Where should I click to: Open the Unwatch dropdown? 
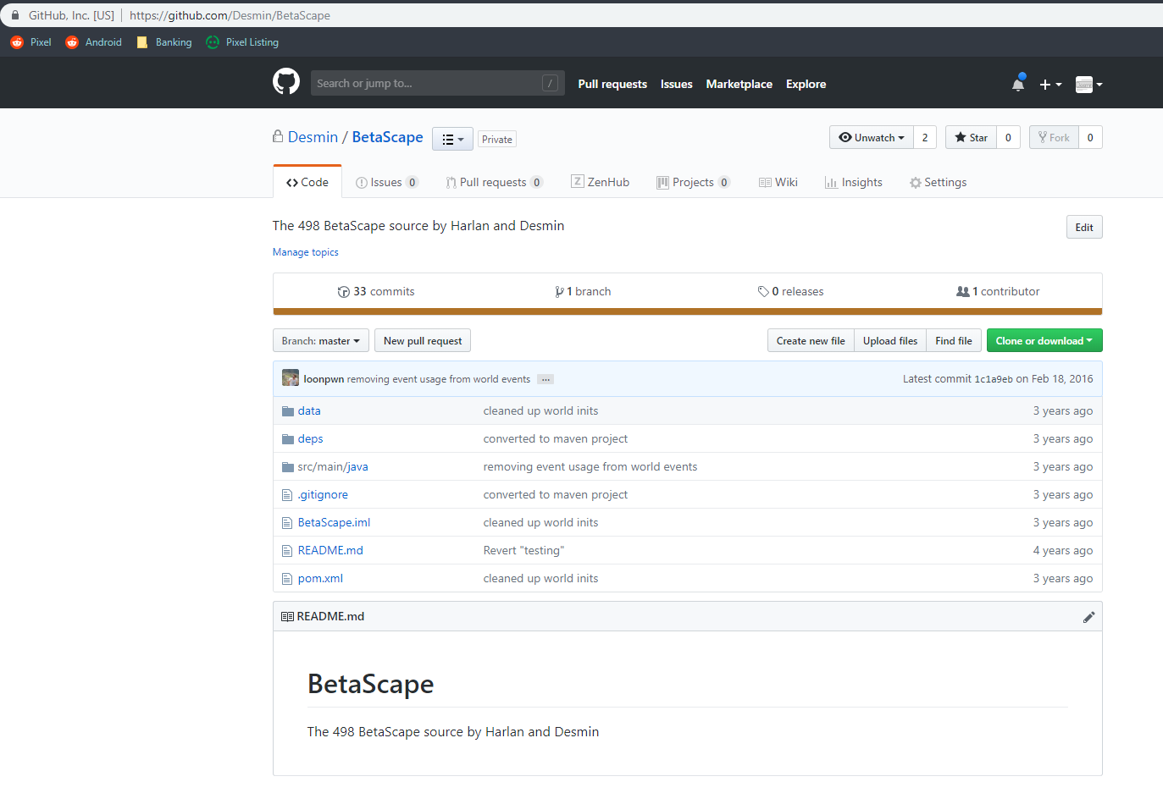[872, 138]
